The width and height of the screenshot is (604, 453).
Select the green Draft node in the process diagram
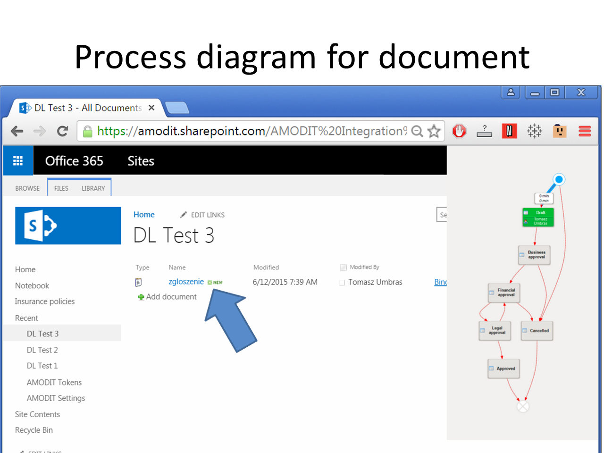(538, 217)
